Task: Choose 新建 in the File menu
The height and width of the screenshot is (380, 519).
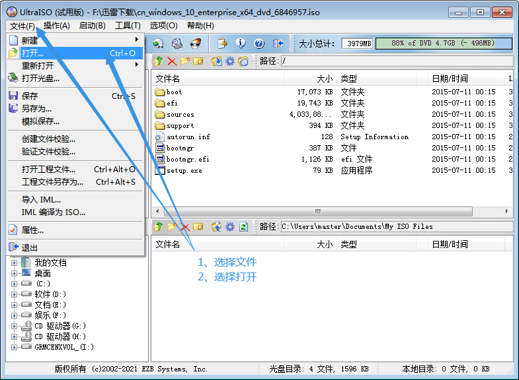Action: coord(75,41)
